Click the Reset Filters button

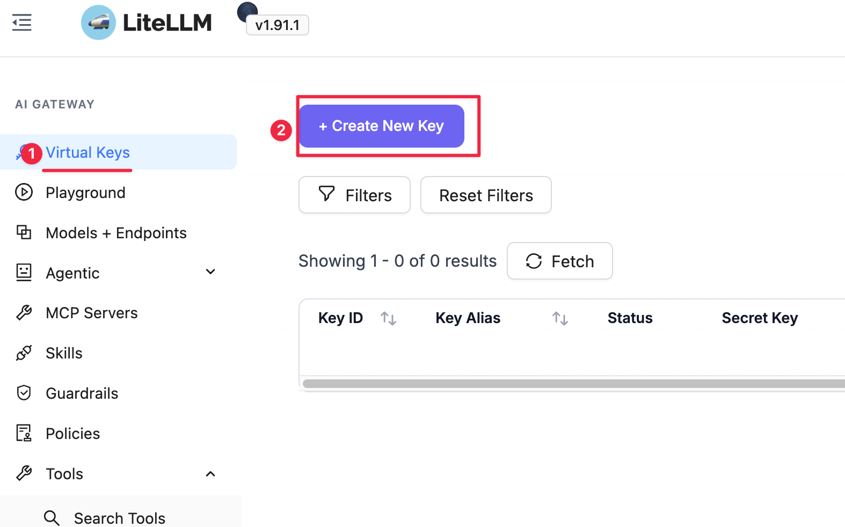point(486,195)
